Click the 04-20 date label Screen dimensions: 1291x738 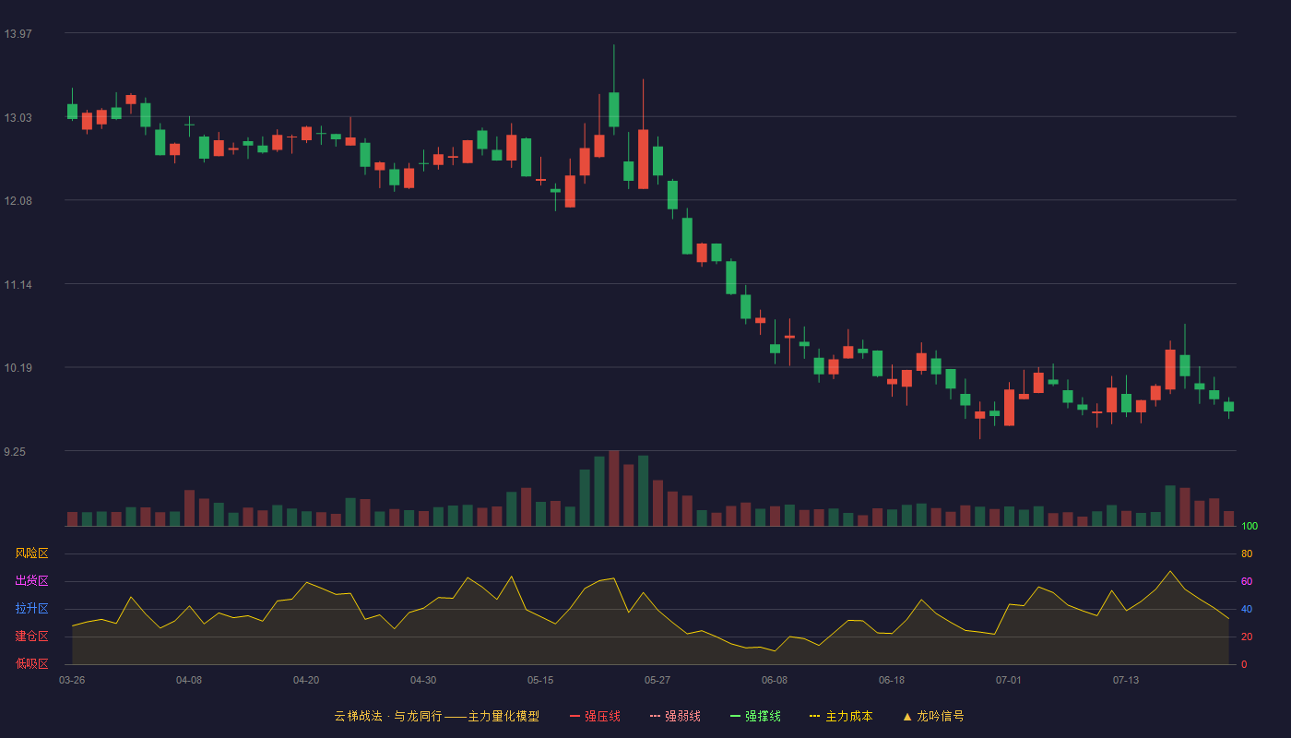pos(306,680)
